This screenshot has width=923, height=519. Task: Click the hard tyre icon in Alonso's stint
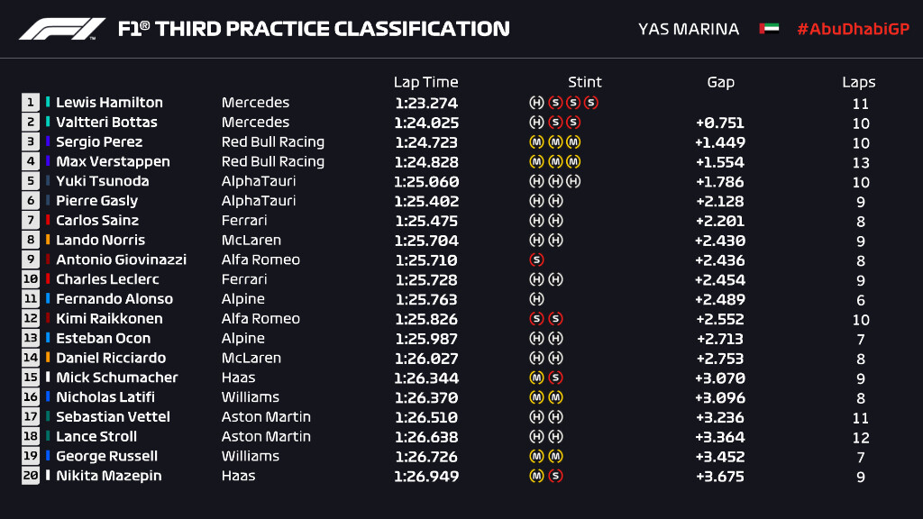coord(536,299)
